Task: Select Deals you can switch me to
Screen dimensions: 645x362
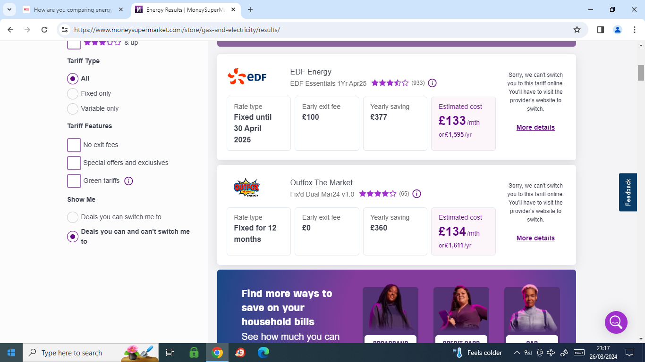Action: 72,217
